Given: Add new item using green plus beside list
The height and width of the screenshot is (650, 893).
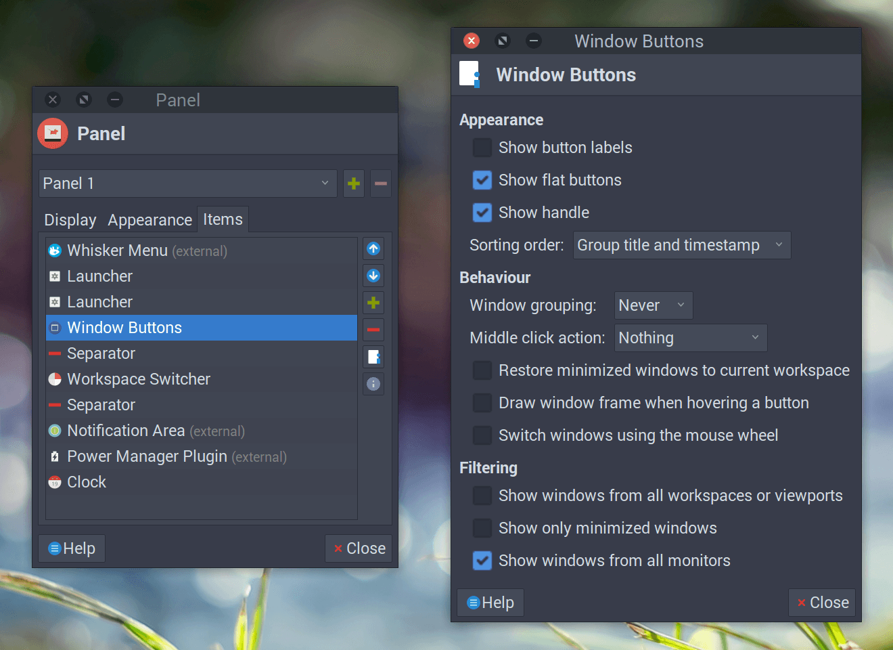Looking at the screenshot, I should [373, 303].
